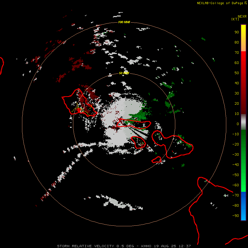Click the 100 NMI range ring label
248x248 pixels.
124,22
